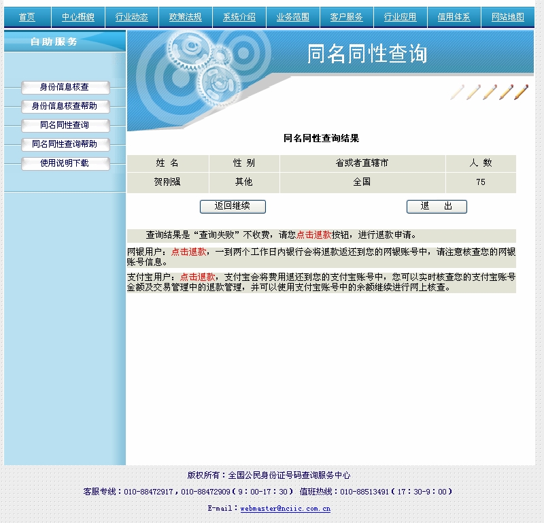
Task: Click the hotline number 010-88513491
Action: 364,492
